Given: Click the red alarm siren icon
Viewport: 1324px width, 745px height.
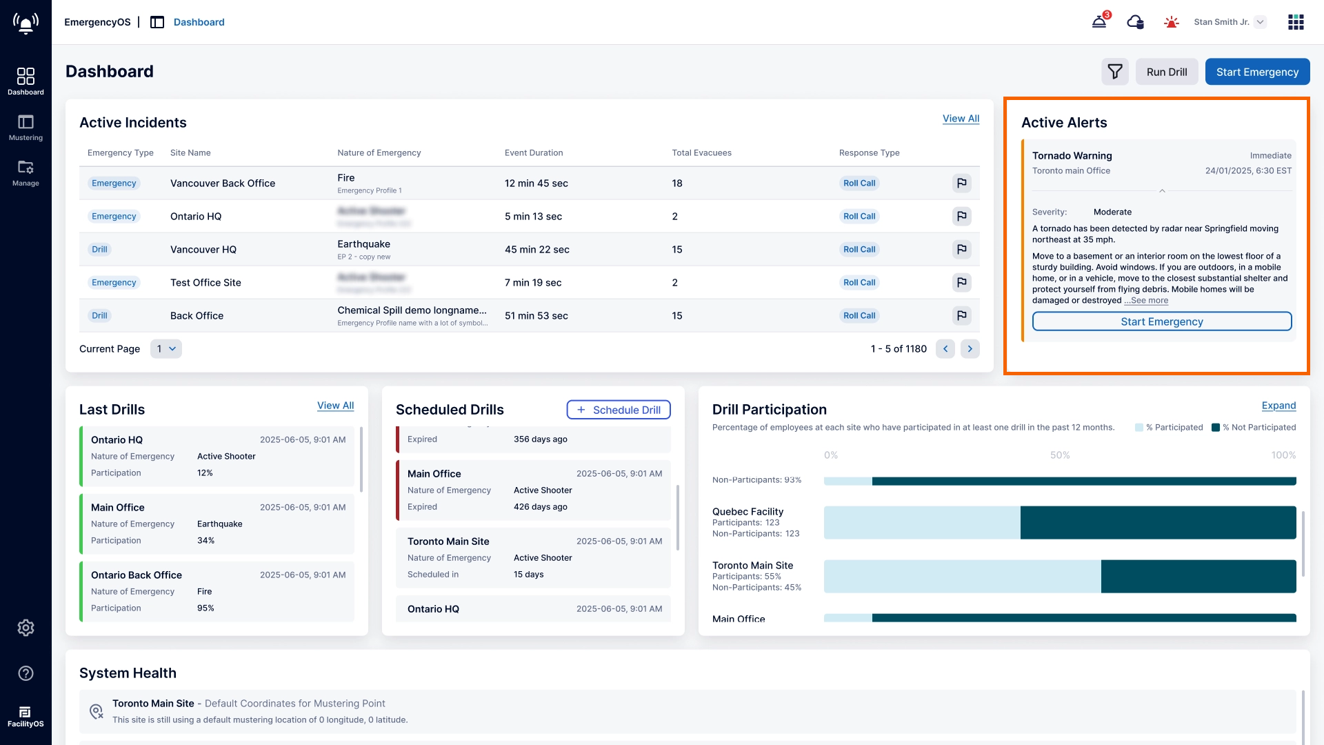Looking at the screenshot, I should click(1171, 22).
